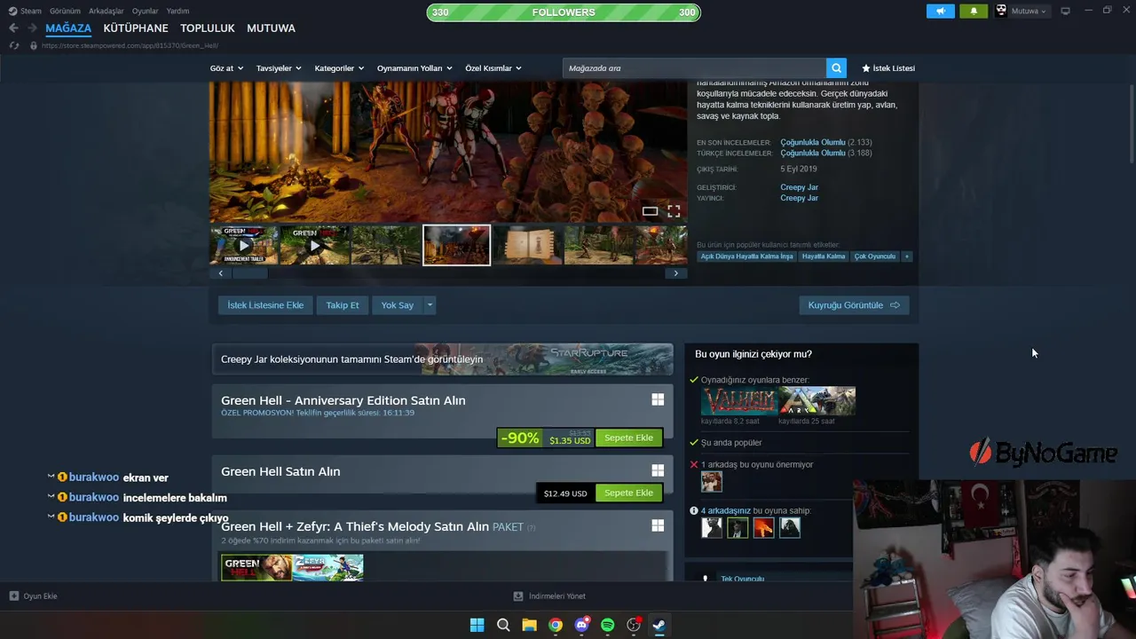Click the first friend avatar owning game
The image size is (1136, 639).
click(712, 527)
